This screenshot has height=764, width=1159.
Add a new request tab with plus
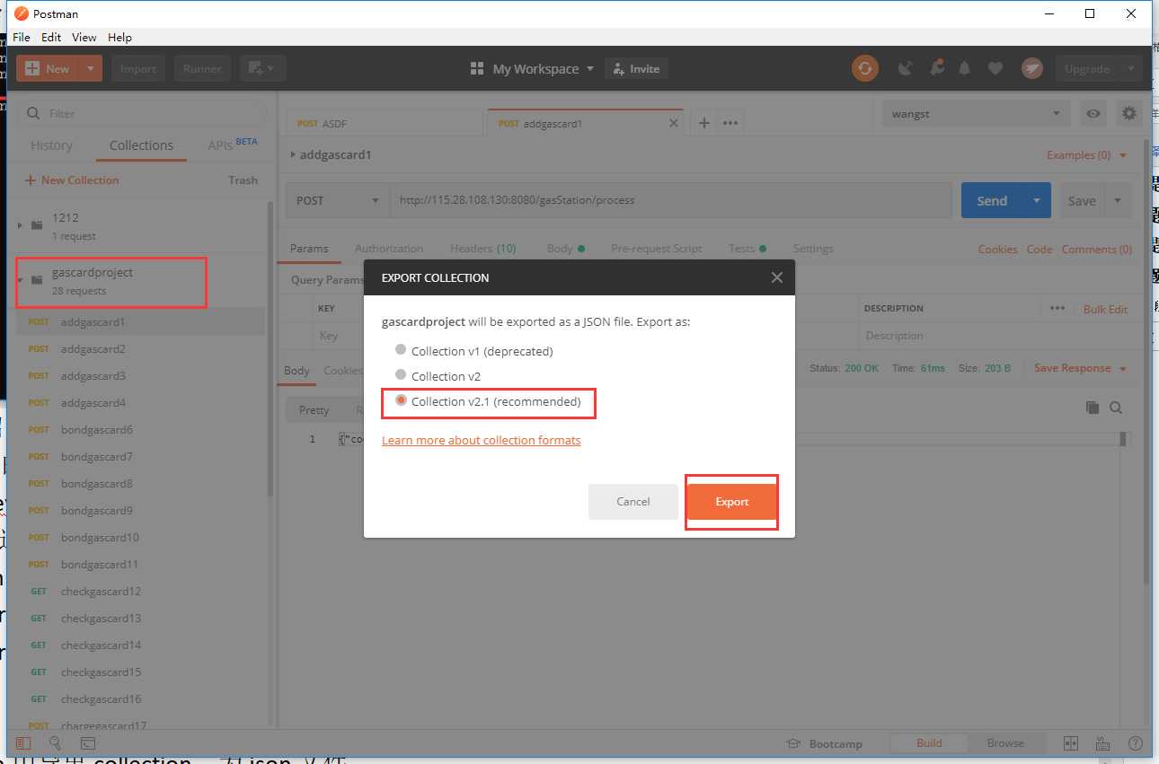coord(704,123)
